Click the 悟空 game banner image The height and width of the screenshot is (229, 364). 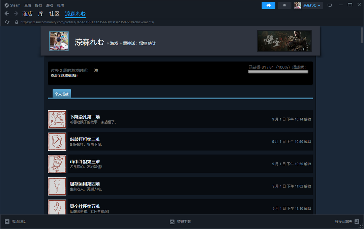click(284, 41)
